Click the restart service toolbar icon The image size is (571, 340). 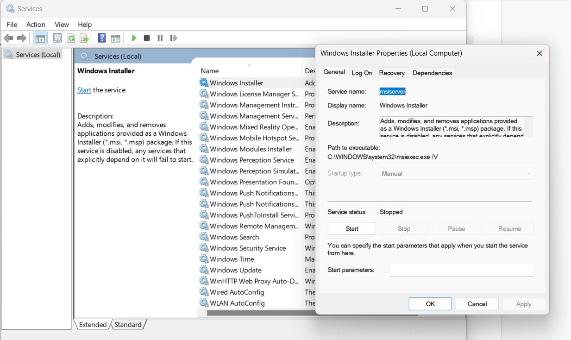174,38
